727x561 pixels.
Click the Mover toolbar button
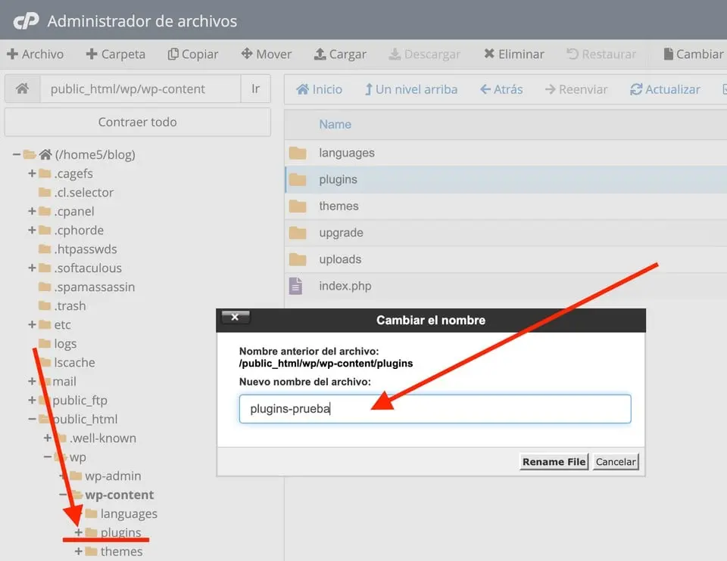266,54
